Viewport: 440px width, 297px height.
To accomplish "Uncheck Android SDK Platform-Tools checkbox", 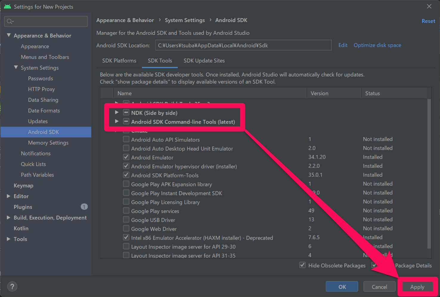I will [x=126, y=175].
